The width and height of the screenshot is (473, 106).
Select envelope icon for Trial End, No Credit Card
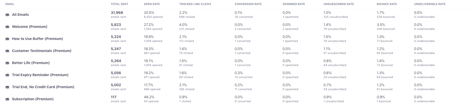(7, 87)
